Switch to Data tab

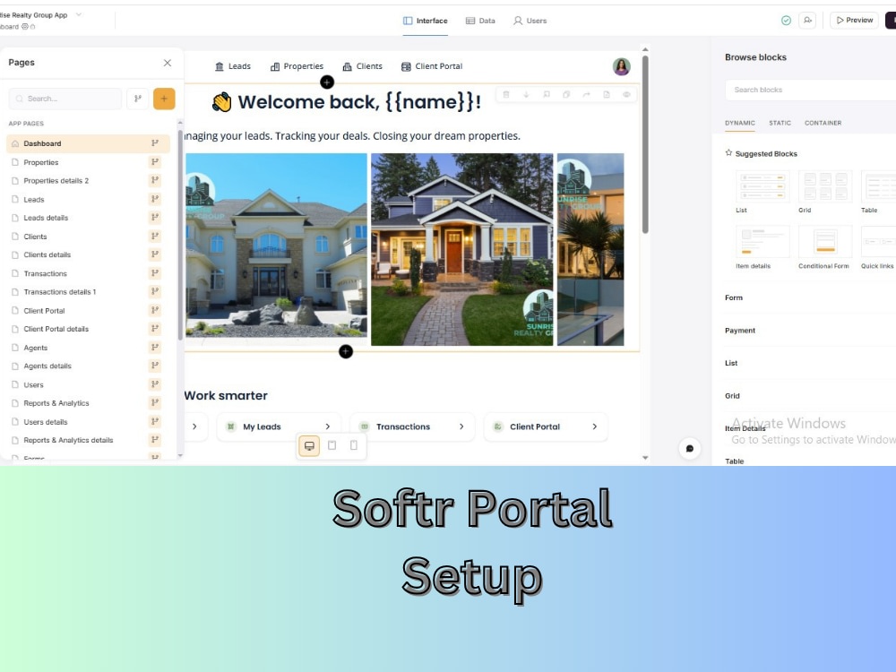point(480,21)
